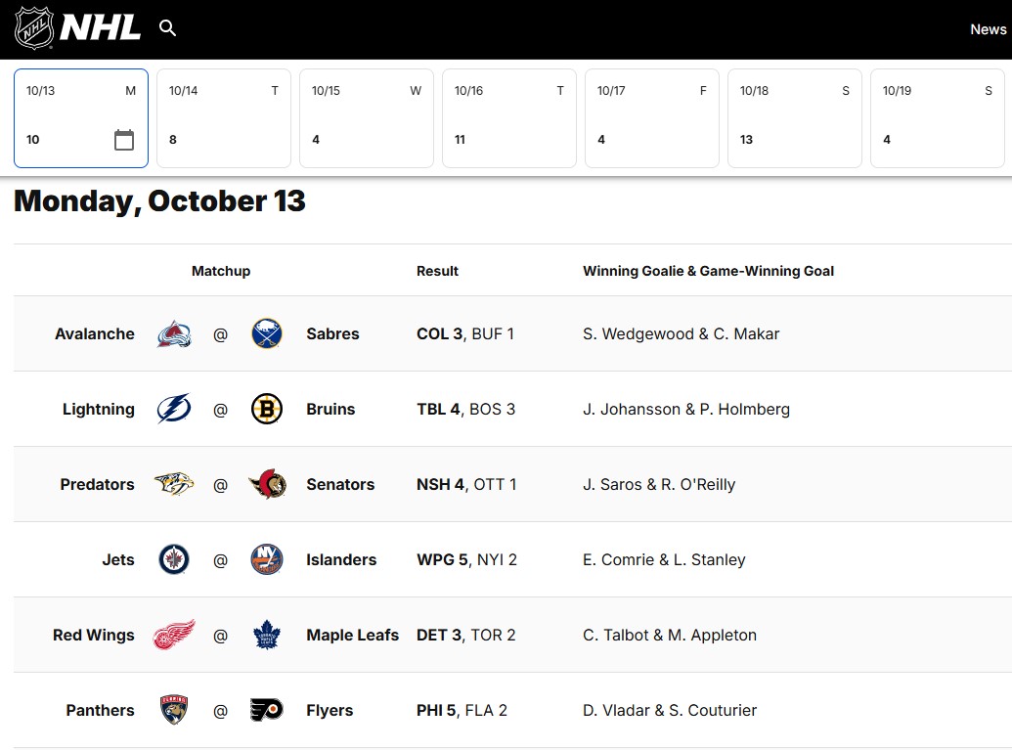Open the search icon

(167, 28)
